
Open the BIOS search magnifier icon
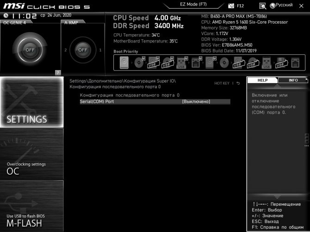[263, 6]
